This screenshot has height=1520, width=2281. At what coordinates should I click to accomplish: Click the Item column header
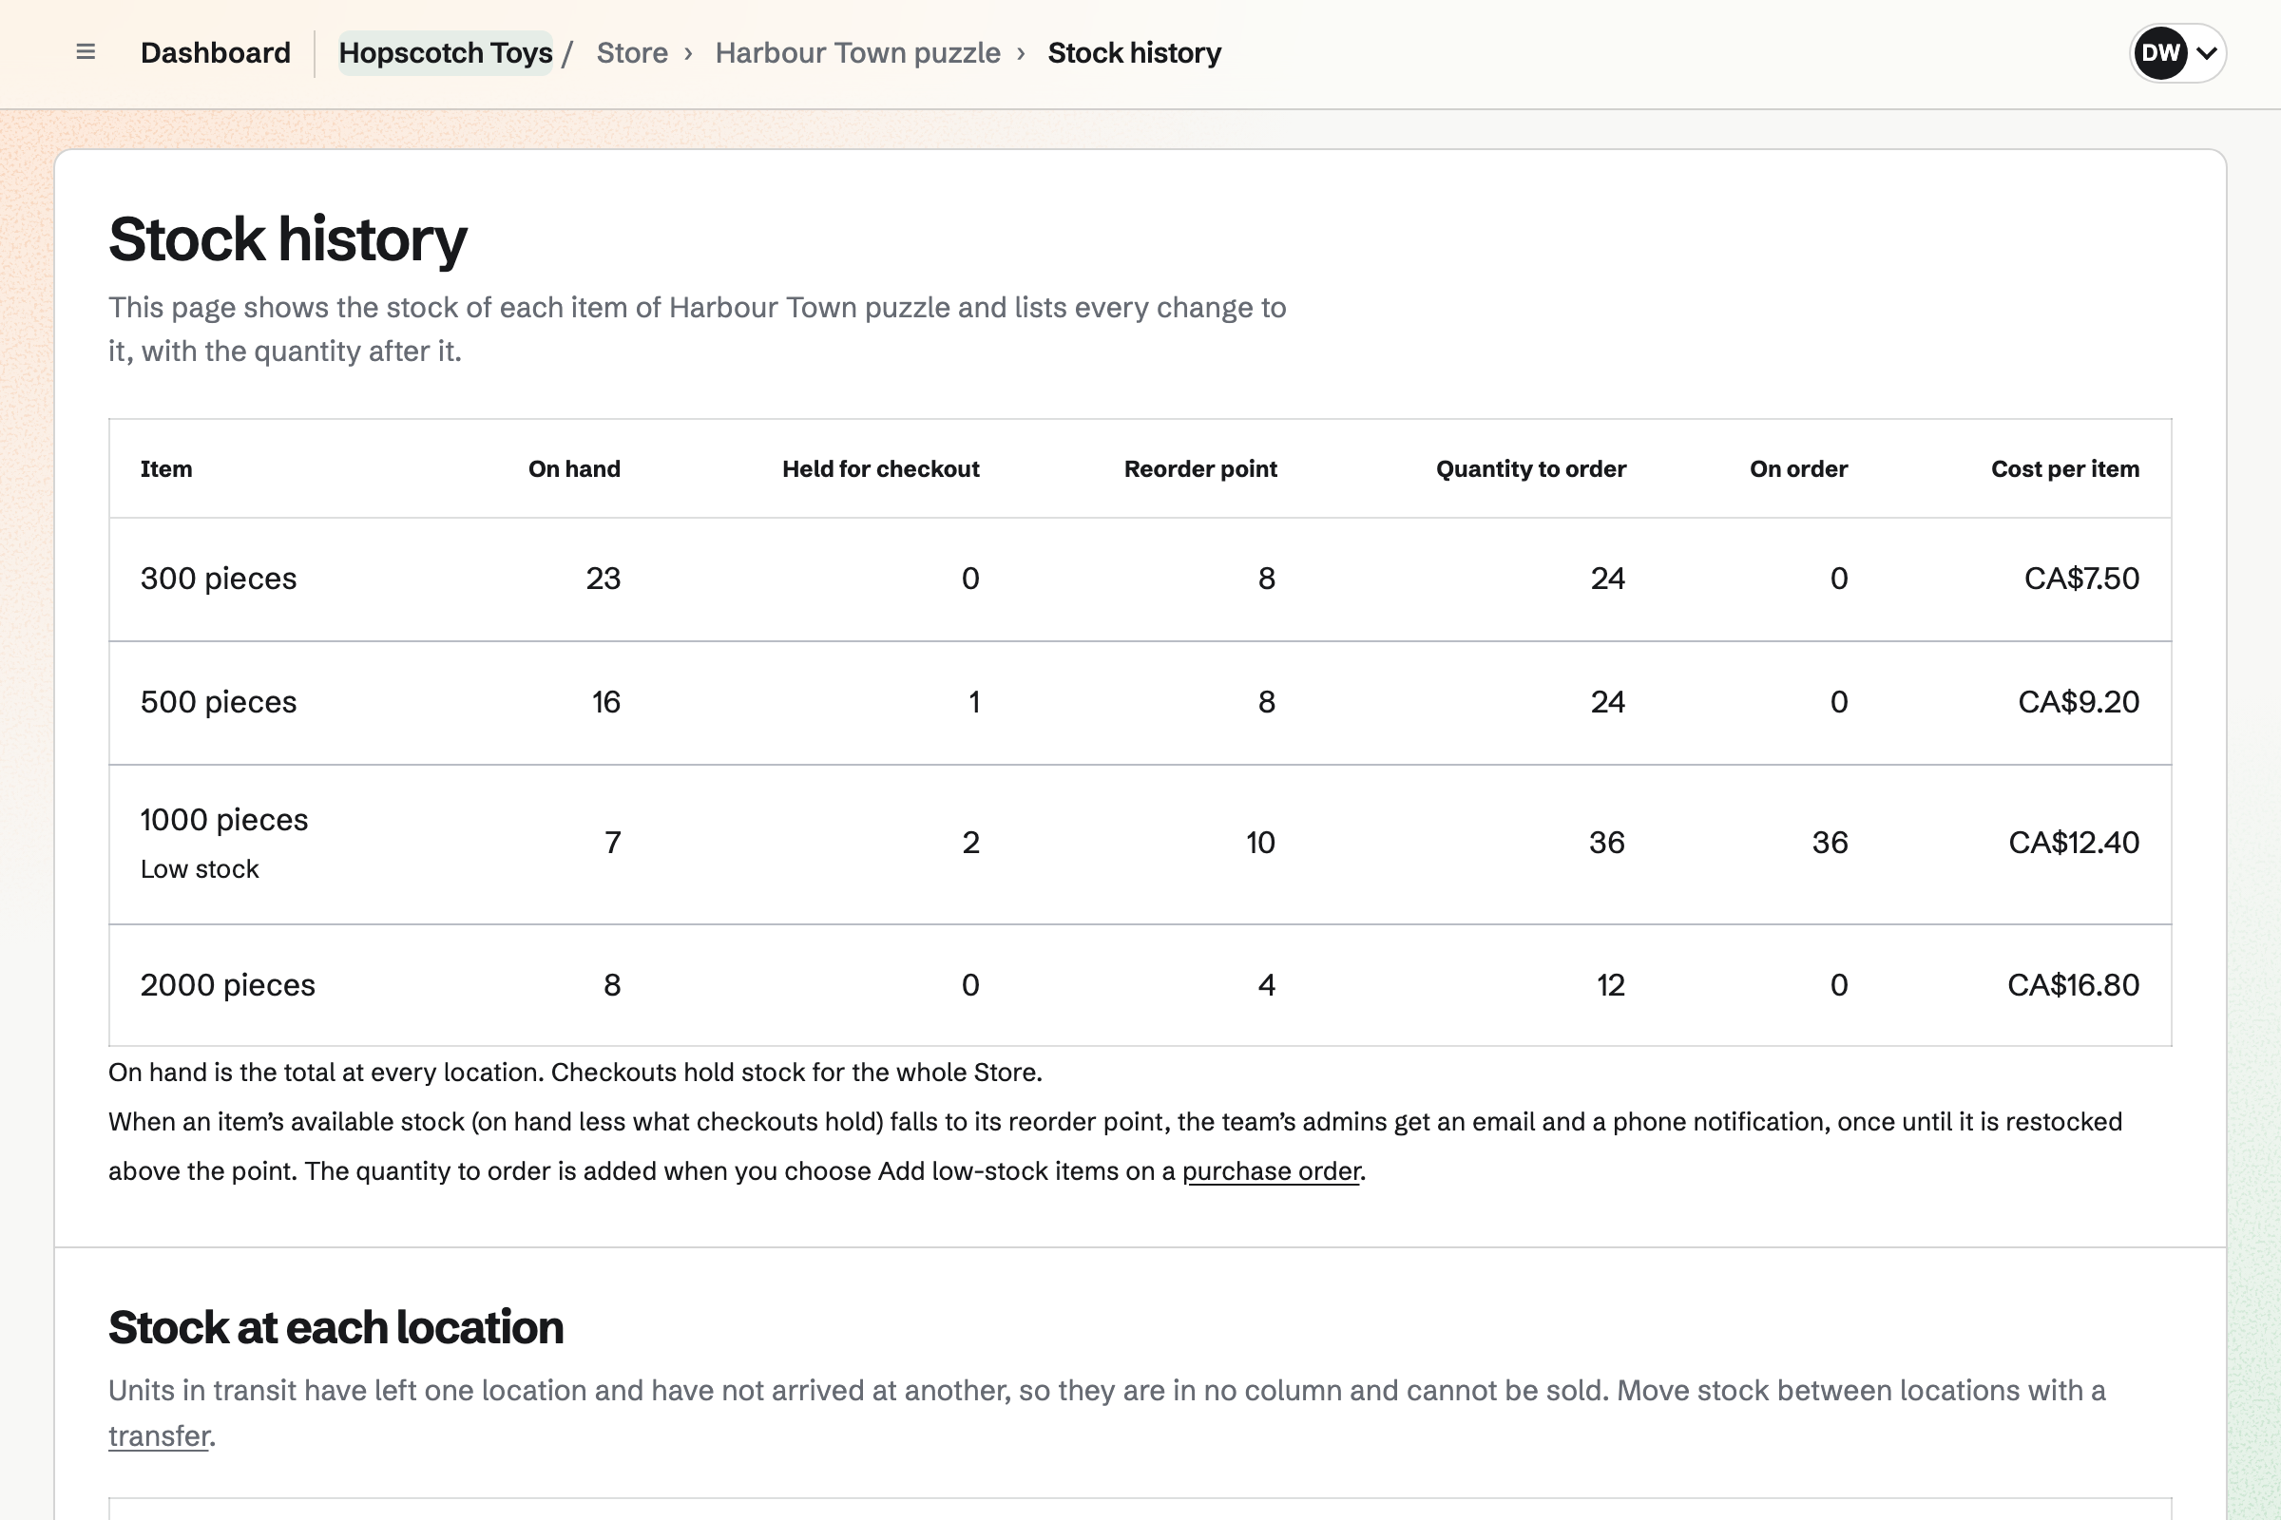[165, 469]
